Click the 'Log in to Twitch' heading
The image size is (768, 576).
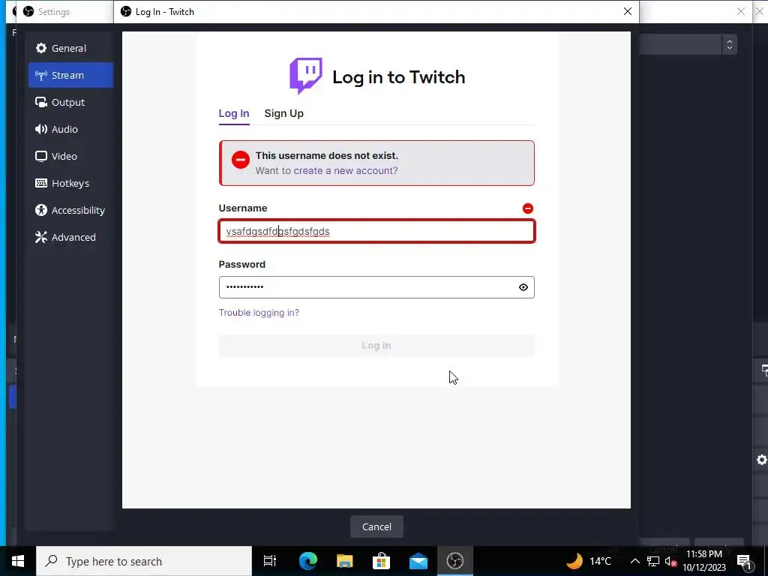click(x=399, y=77)
